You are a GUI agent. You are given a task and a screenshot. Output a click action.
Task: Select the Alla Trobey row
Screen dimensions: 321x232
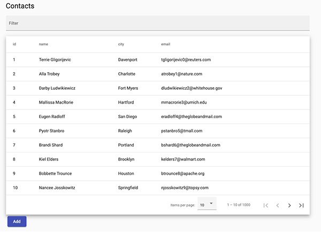click(x=158, y=74)
